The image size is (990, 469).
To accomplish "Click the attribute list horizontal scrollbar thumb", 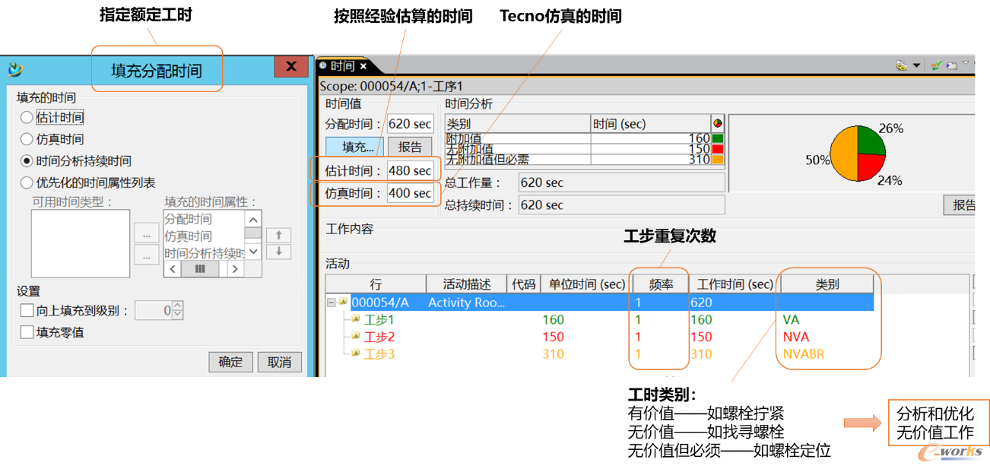I will coord(201,268).
